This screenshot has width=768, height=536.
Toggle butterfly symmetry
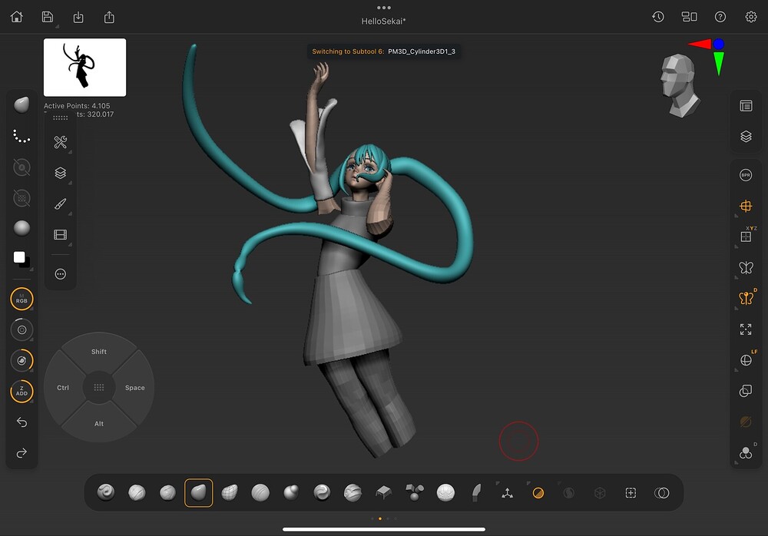(x=746, y=267)
